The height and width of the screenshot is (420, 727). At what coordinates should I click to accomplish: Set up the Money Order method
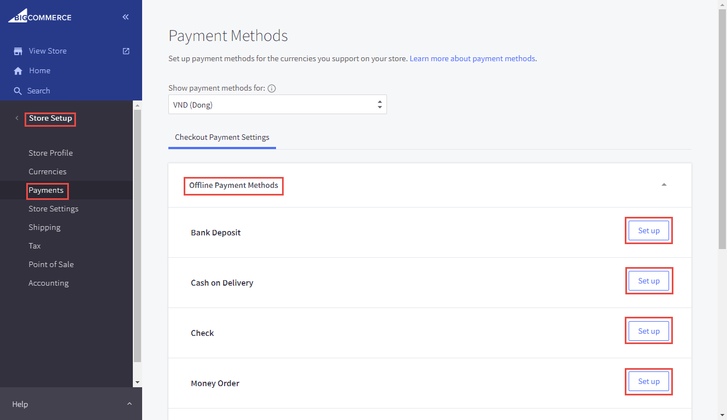tap(648, 381)
